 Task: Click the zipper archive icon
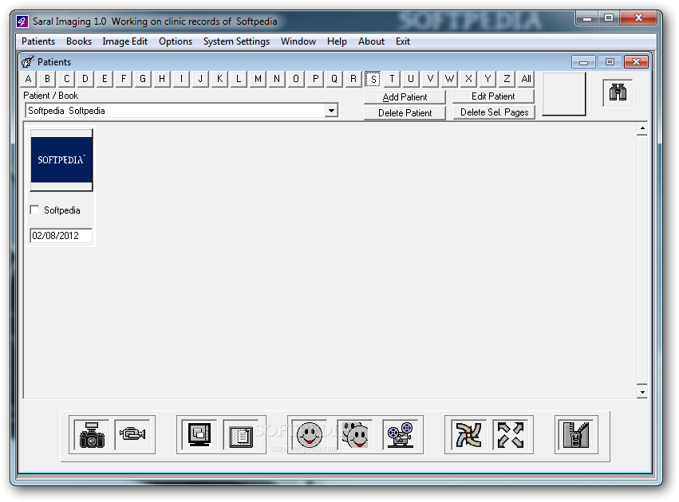click(x=576, y=434)
